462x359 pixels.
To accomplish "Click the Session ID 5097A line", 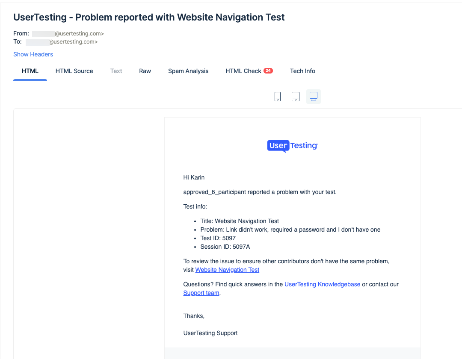I will [225, 247].
